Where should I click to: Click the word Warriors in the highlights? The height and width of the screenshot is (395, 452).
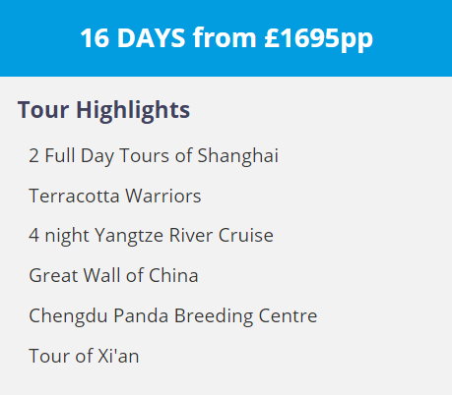tap(163, 196)
